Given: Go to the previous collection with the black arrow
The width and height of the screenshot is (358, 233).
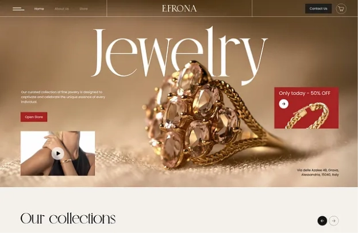Looking at the screenshot, I should [322, 221].
